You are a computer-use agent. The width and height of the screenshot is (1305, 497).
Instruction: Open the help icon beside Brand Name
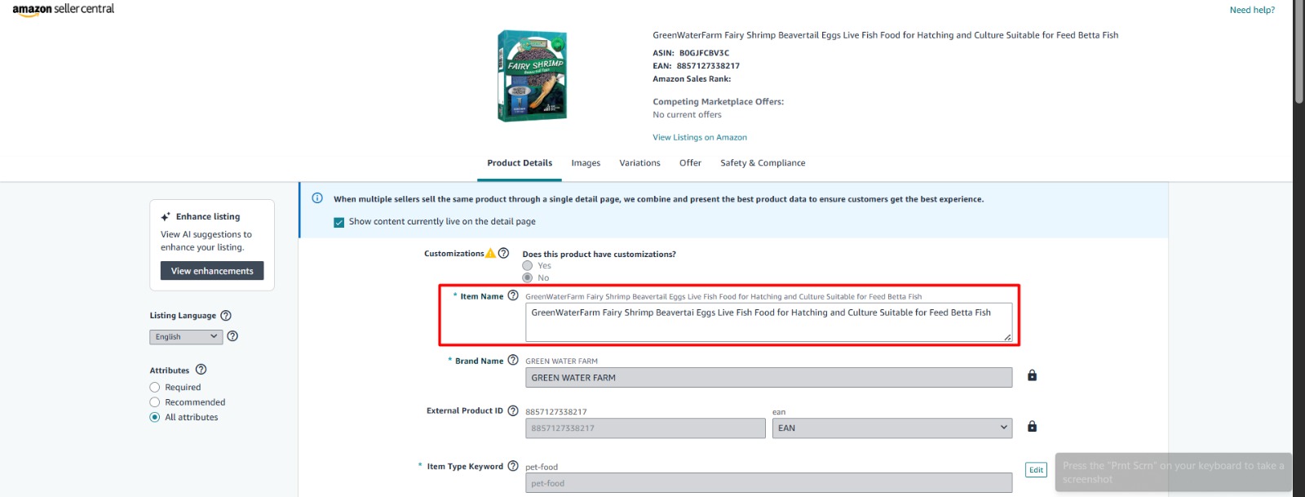[x=513, y=360]
